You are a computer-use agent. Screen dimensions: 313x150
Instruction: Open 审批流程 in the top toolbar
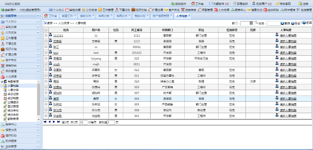(x=73, y=10)
